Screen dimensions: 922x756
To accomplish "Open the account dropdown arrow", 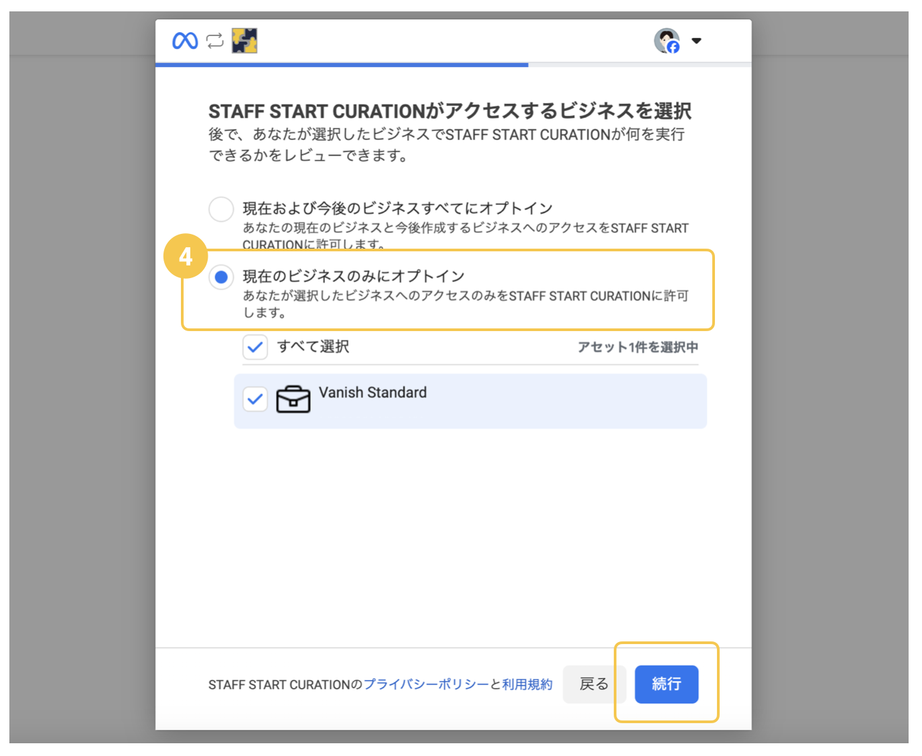I will [696, 41].
